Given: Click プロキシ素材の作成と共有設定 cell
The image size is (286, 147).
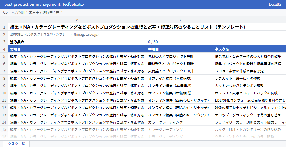Looking at the screenshot, I should click(249, 71).
